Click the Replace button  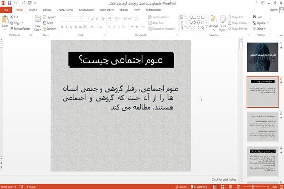pyautogui.click(x=260, y=23)
